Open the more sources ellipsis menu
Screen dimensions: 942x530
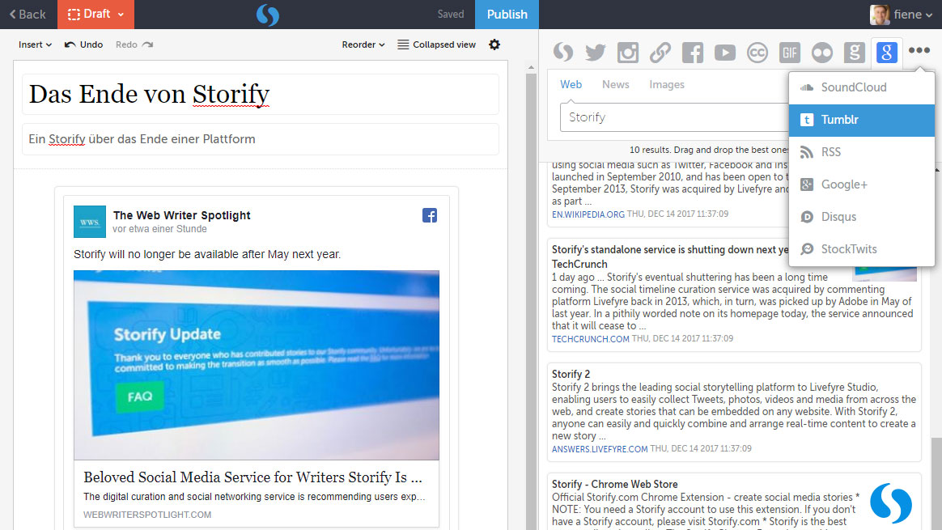pyautogui.click(x=919, y=51)
